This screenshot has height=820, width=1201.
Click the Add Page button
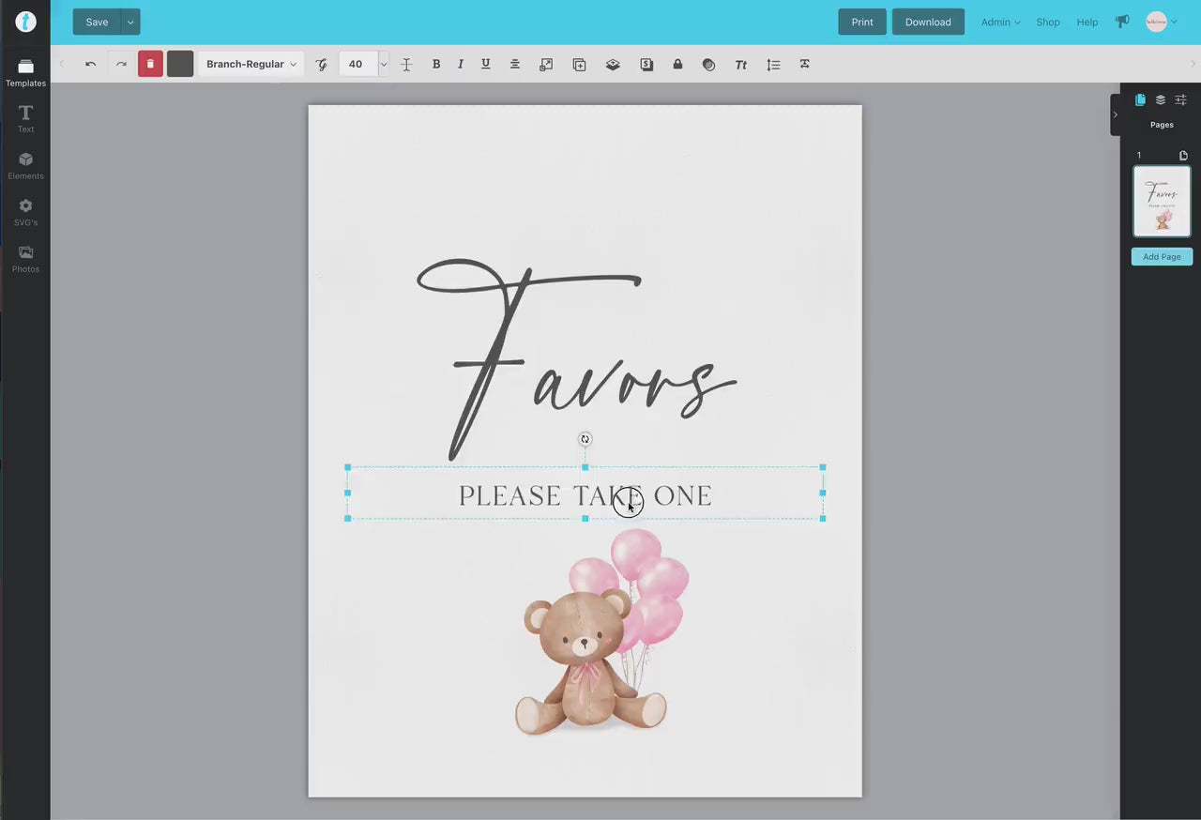click(1162, 256)
